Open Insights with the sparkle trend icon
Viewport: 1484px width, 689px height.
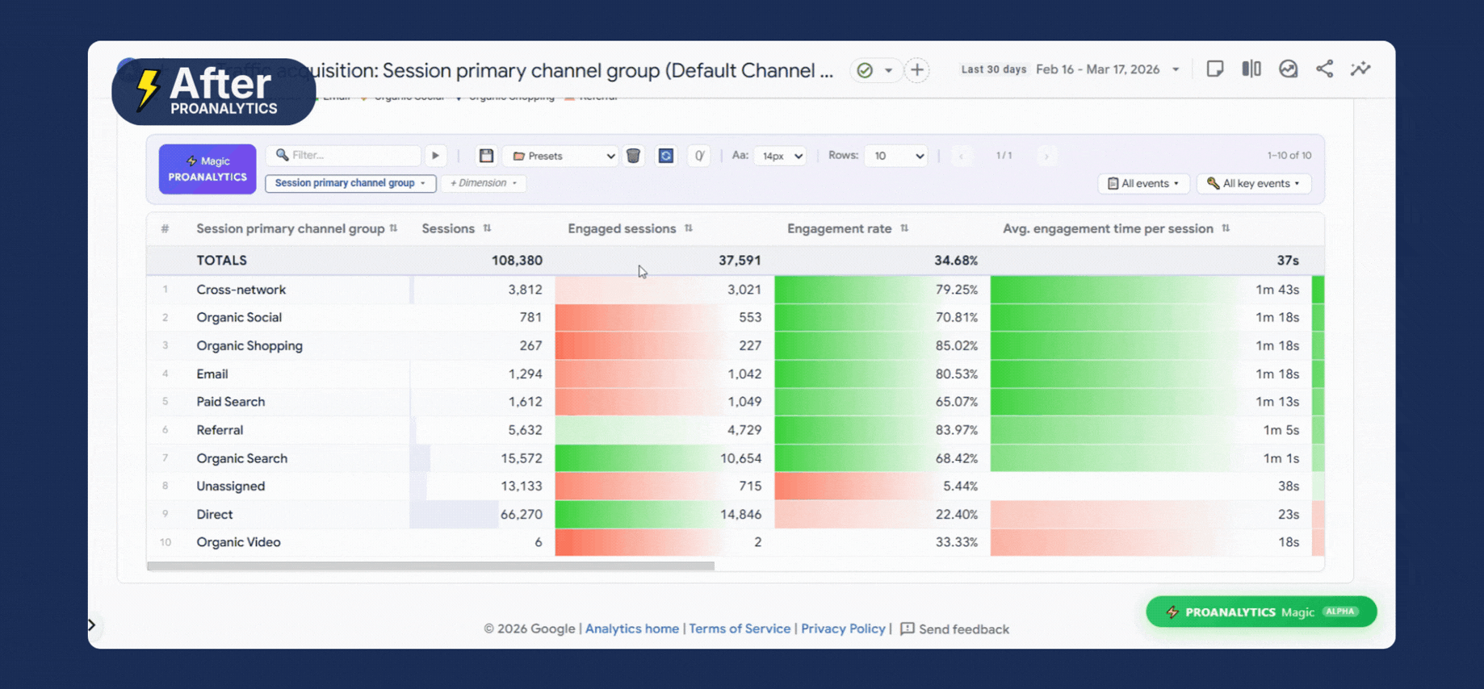pyautogui.click(x=1361, y=69)
